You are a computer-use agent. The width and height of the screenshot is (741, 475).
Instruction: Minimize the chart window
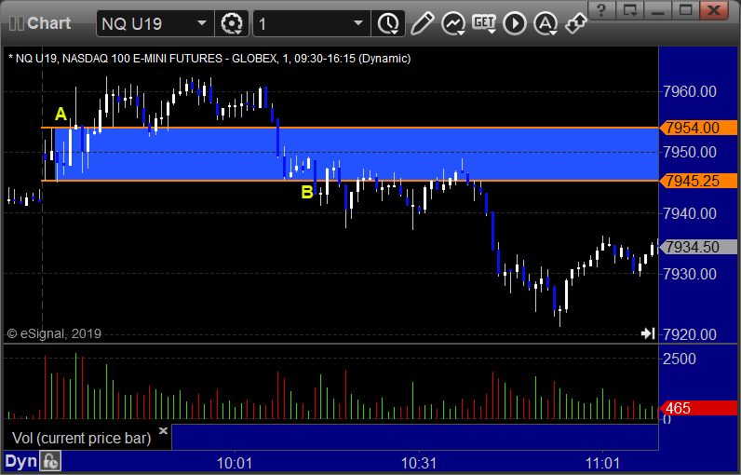658,10
